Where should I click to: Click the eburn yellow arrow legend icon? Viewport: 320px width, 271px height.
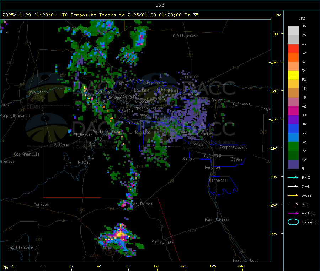(293, 196)
